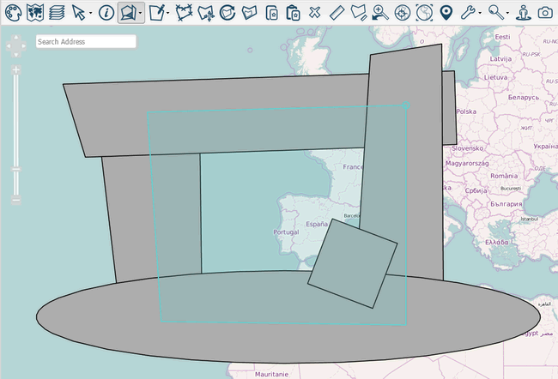Click the location pin marker tool
This screenshot has height=379, width=558.
446,12
